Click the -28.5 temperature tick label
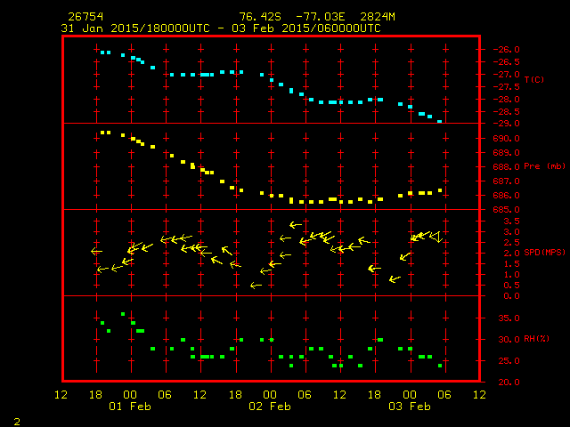This screenshot has width=570, height=427. tap(506, 112)
